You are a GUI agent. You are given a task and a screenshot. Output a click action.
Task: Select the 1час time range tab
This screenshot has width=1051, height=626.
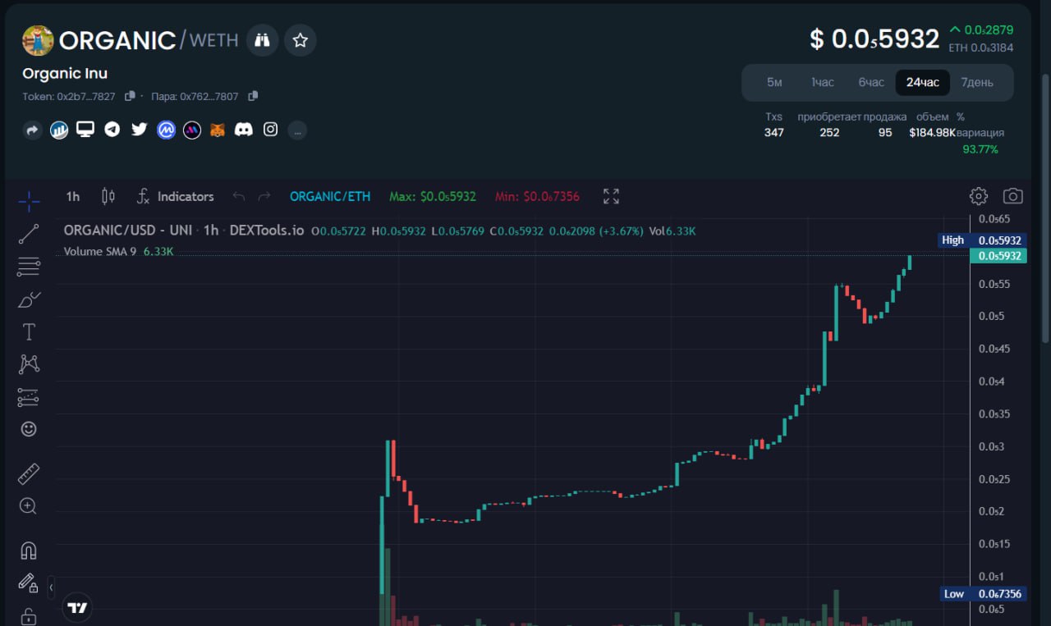click(x=823, y=82)
